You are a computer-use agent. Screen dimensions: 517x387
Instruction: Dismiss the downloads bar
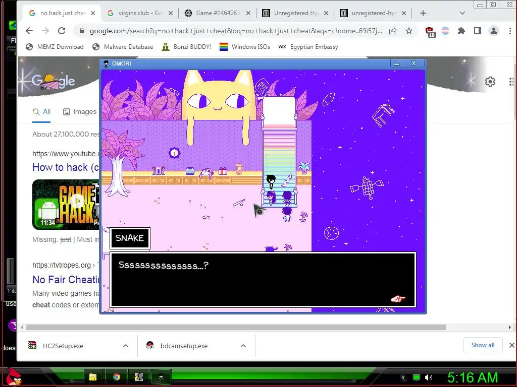coord(511,345)
